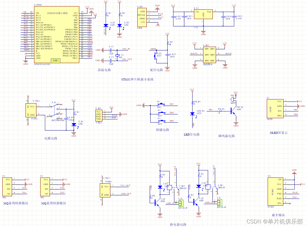Select the S_K1 reset key switch
The width and height of the screenshot is (307, 227).
tap(156, 56)
